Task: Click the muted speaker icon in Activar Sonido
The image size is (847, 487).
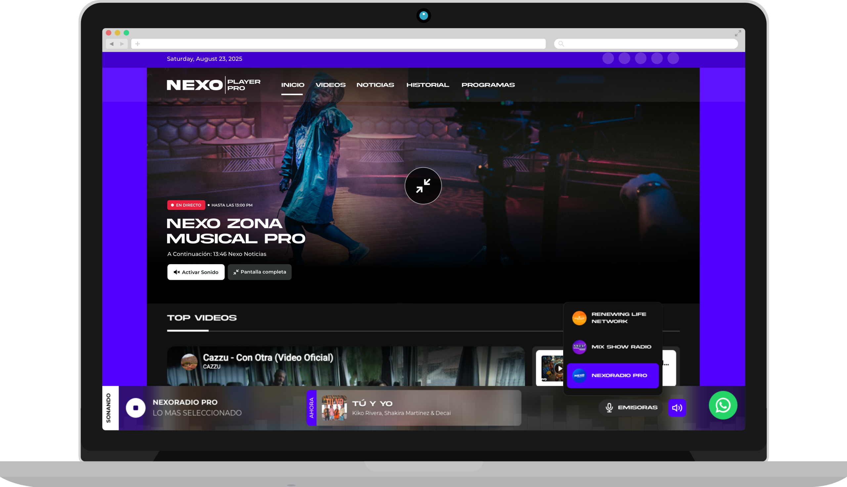Action: 177,272
